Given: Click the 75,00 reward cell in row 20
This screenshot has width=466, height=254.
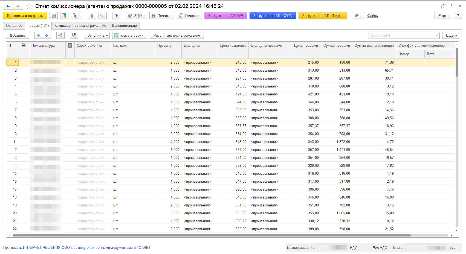Looking at the screenshot, I should click(x=374, y=213).
